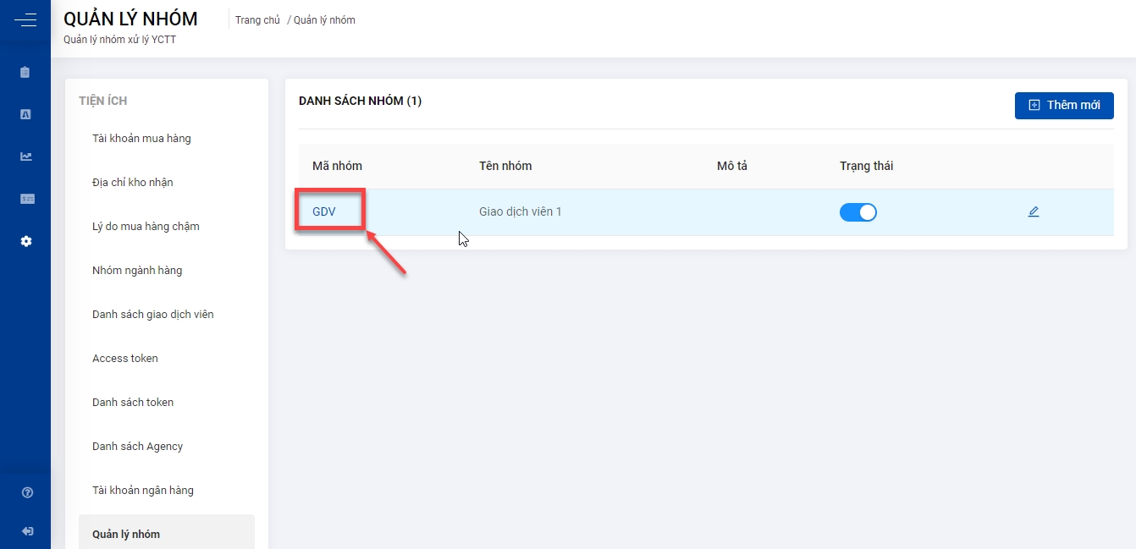Viewport: 1136px width, 549px height.
Task: Toggle the status switch for GDV group
Action: coord(858,212)
